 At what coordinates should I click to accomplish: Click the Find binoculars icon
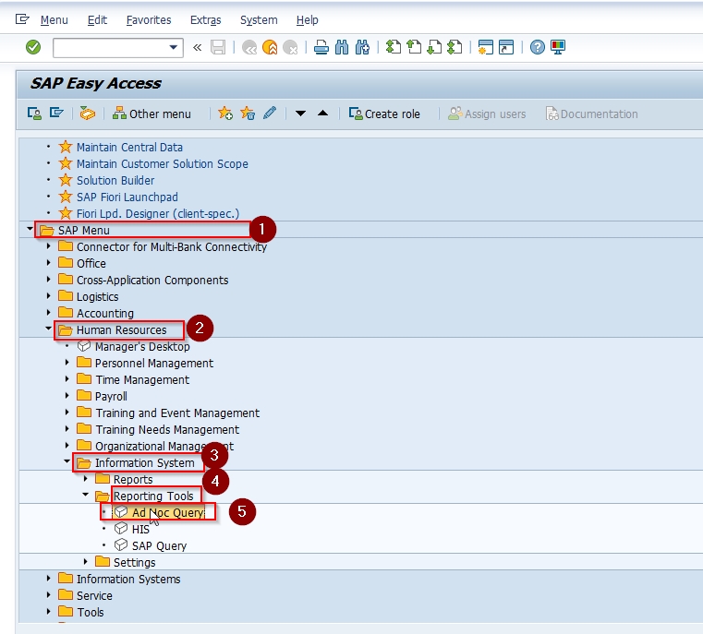coord(342,47)
